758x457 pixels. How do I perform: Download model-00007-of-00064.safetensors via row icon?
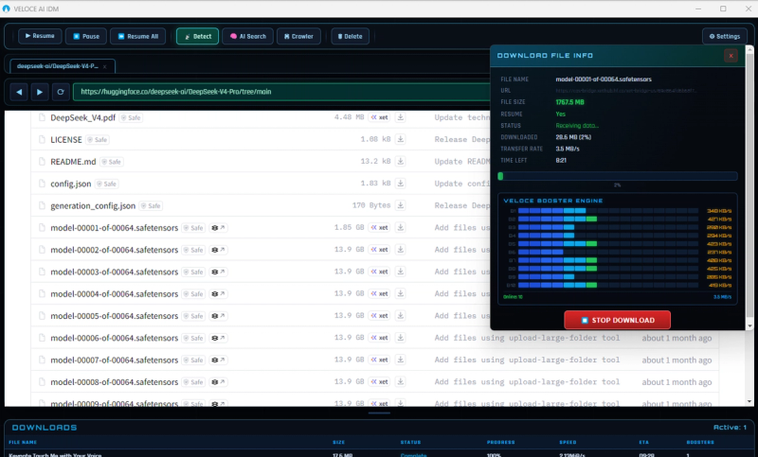click(x=400, y=360)
